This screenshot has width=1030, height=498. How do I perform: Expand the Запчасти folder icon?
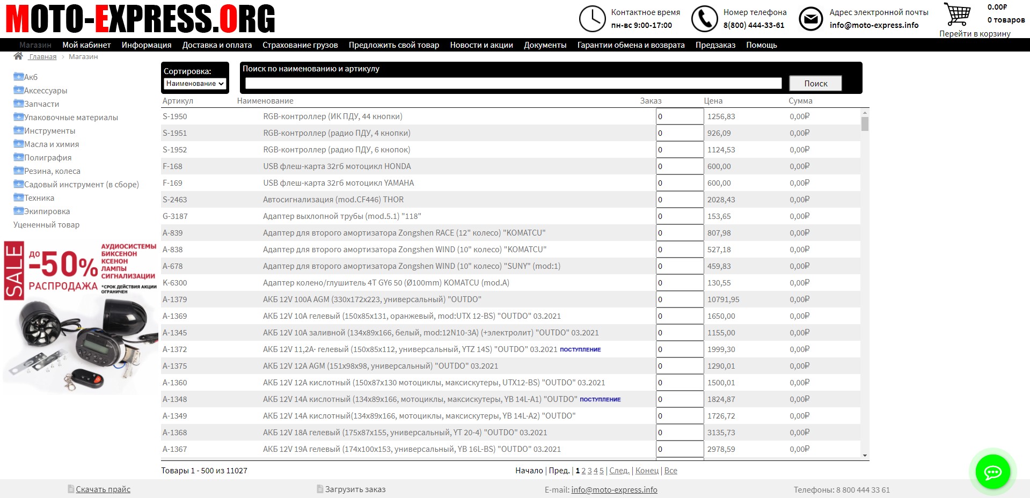click(x=18, y=104)
